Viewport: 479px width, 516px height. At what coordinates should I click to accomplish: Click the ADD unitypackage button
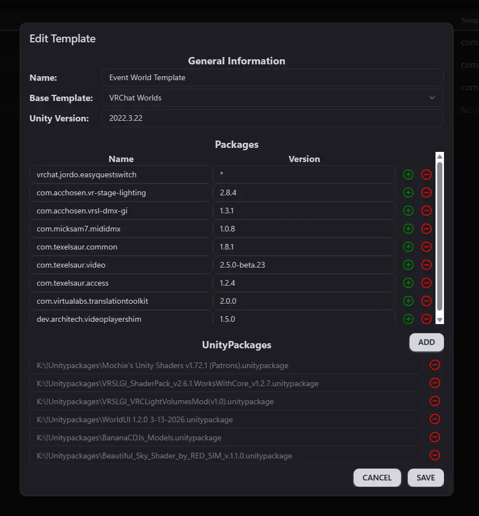tap(426, 342)
